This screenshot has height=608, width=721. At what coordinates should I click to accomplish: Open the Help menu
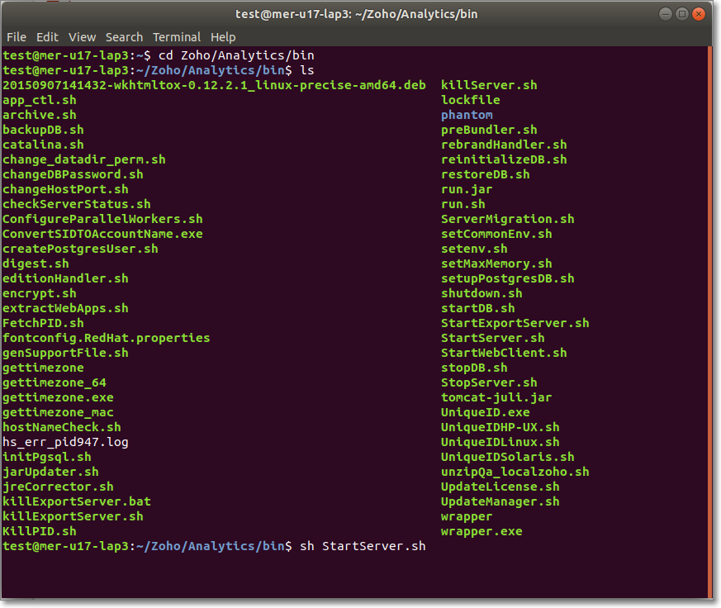[x=223, y=37]
